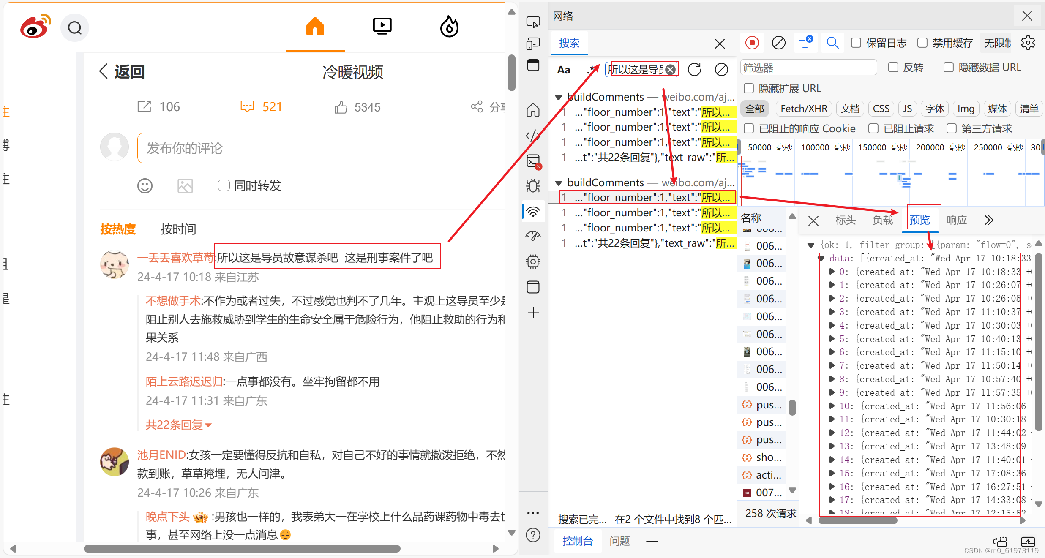Click the 返回 back button
The width and height of the screenshot is (1045, 558).
122,72
